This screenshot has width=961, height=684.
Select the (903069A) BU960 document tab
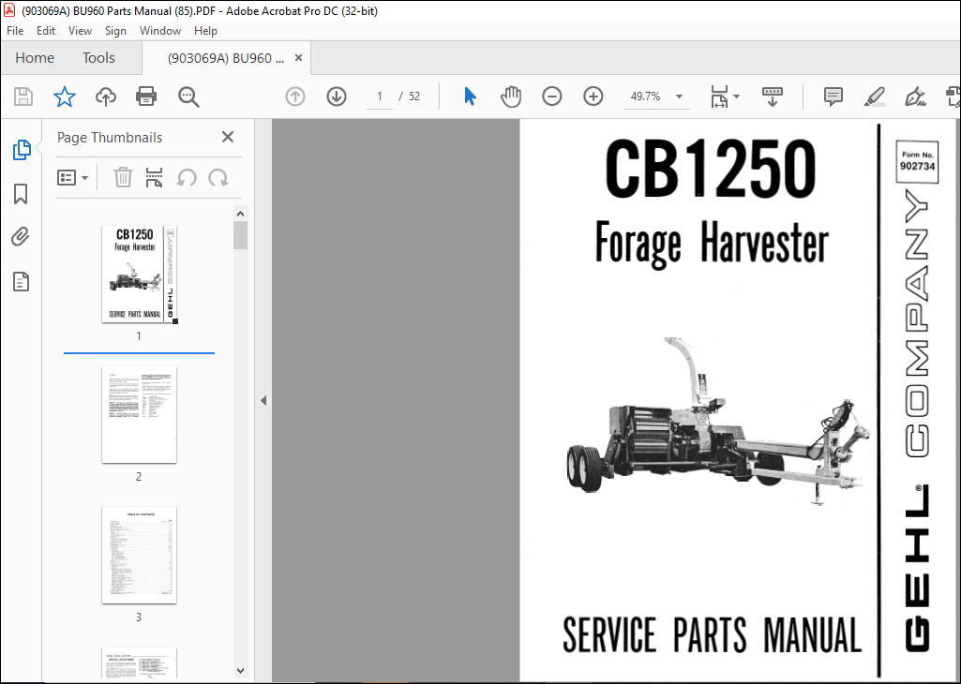pyautogui.click(x=226, y=58)
